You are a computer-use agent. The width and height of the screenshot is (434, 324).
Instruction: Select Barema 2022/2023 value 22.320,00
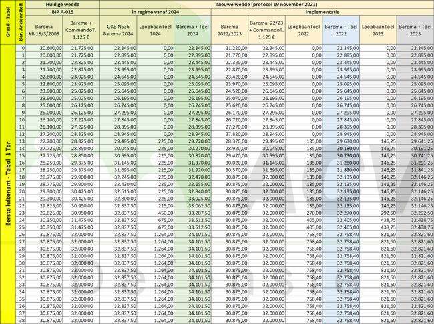click(x=236, y=63)
